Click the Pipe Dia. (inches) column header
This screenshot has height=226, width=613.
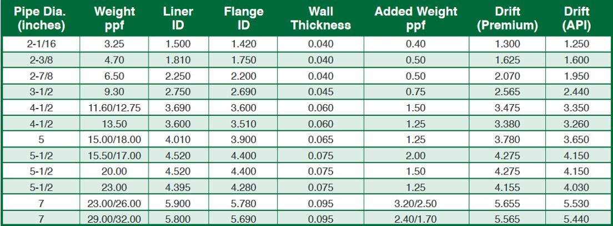pos(41,18)
